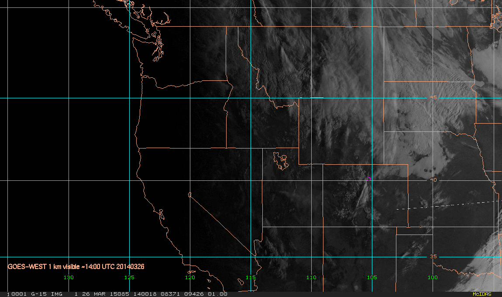Image resolution: width=502 pixels, height=297 pixels.
Task: Click the '01.00' resolution value in status bar
Action: coord(218,294)
